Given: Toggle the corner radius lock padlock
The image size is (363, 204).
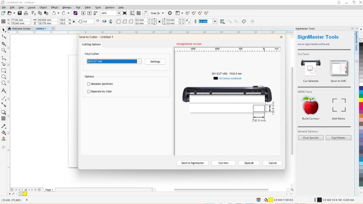Looking at the screenshot, I should point(159,22).
